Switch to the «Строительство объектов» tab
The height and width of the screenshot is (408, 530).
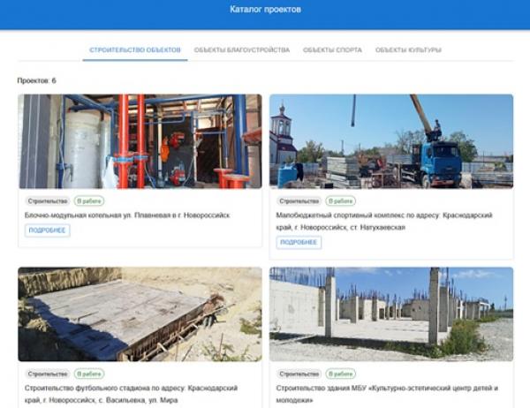[x=135, y=50]
